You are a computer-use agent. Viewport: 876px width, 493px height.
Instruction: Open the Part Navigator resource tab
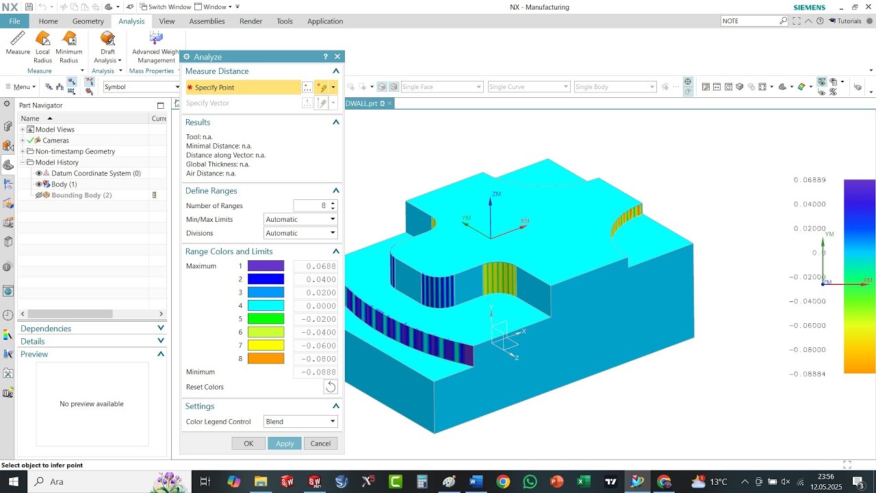(8, 164)
